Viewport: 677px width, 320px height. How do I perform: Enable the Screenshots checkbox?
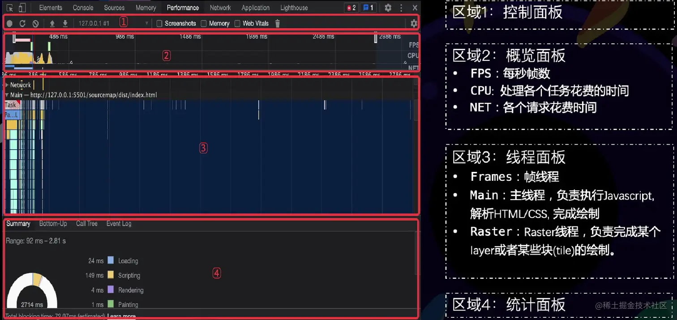(x=159, y=23)
